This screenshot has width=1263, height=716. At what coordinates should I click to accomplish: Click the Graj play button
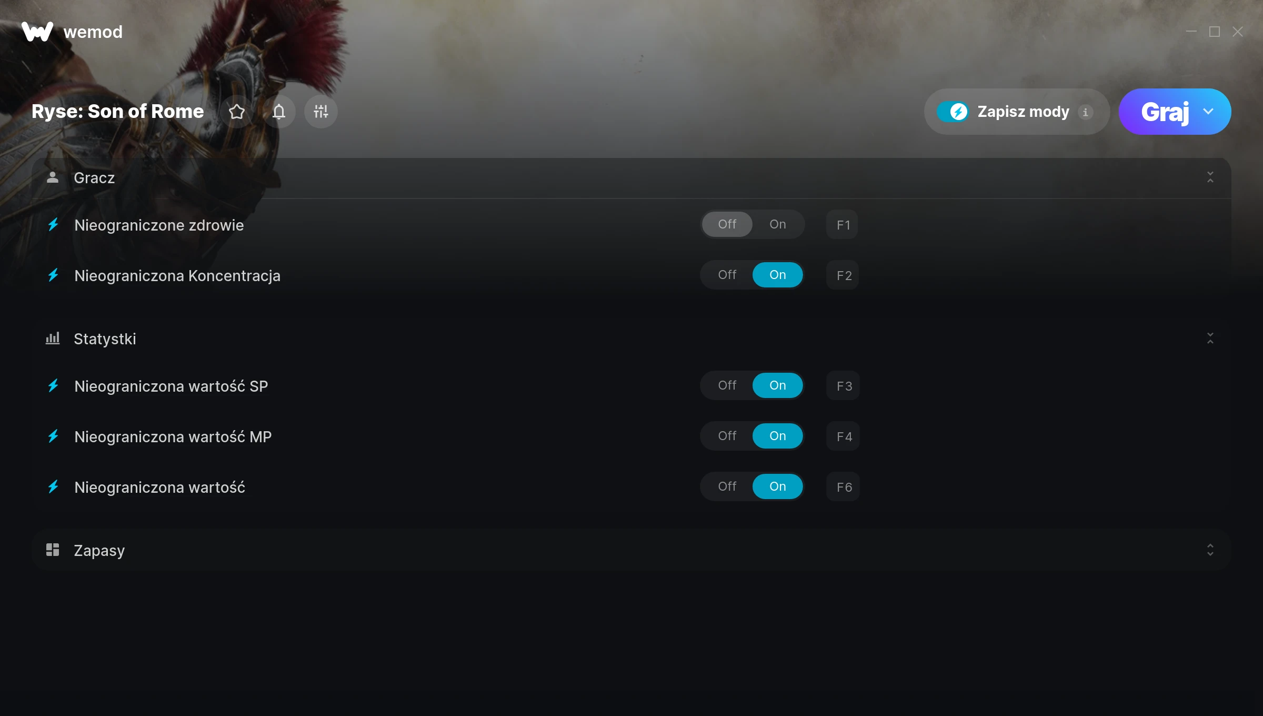point(1164,112)
